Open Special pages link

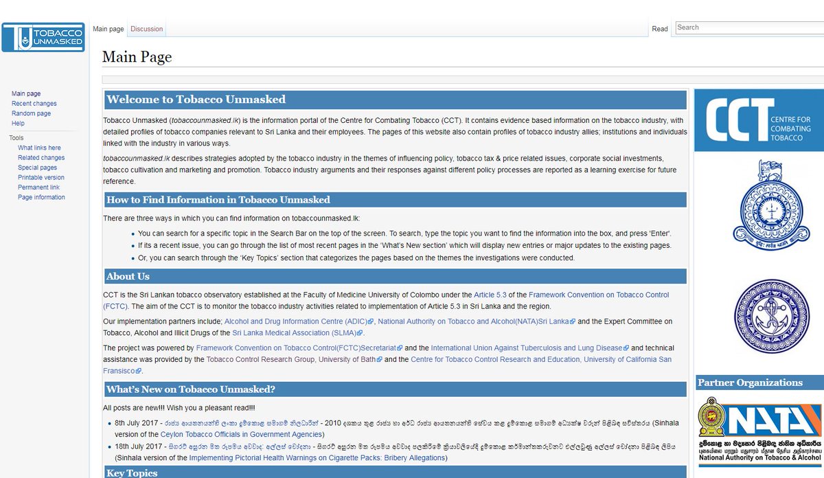37,168
